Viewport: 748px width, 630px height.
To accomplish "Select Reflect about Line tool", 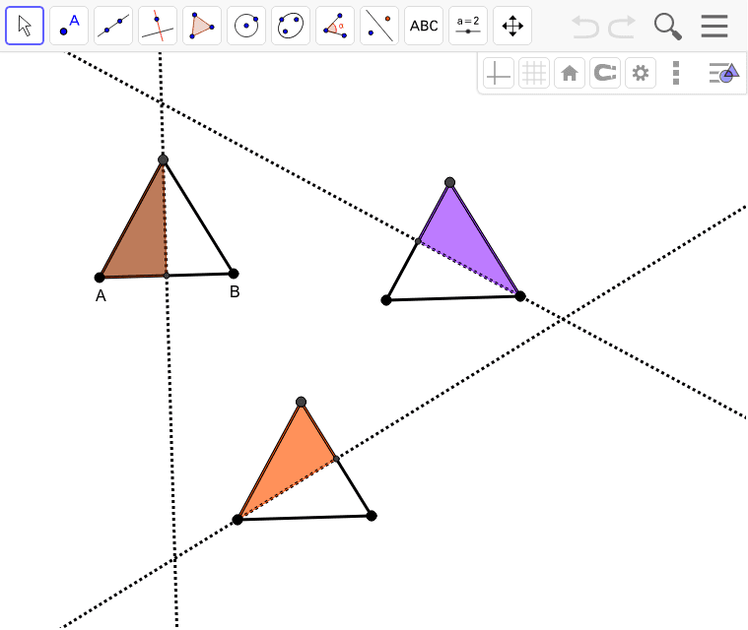I will [x=379, y=26].
